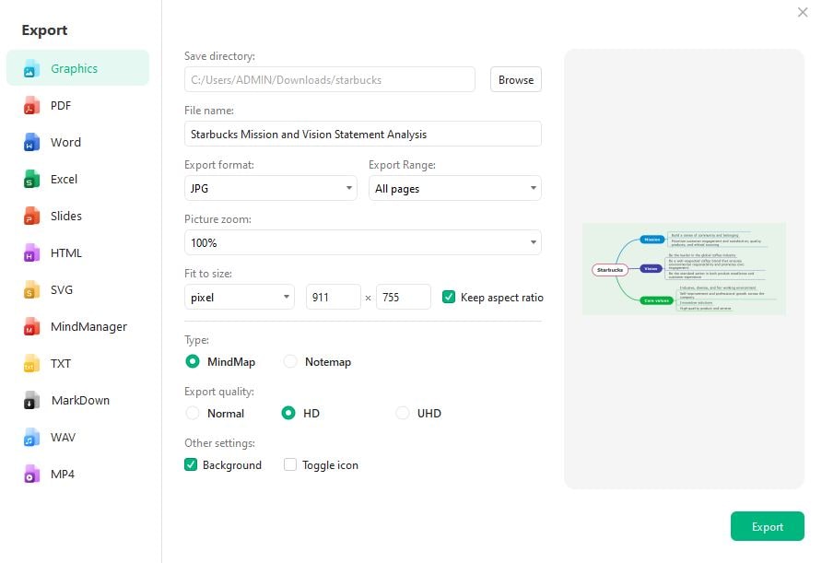
Task: Choose Normal export quality
Action: tap(193, 413)
